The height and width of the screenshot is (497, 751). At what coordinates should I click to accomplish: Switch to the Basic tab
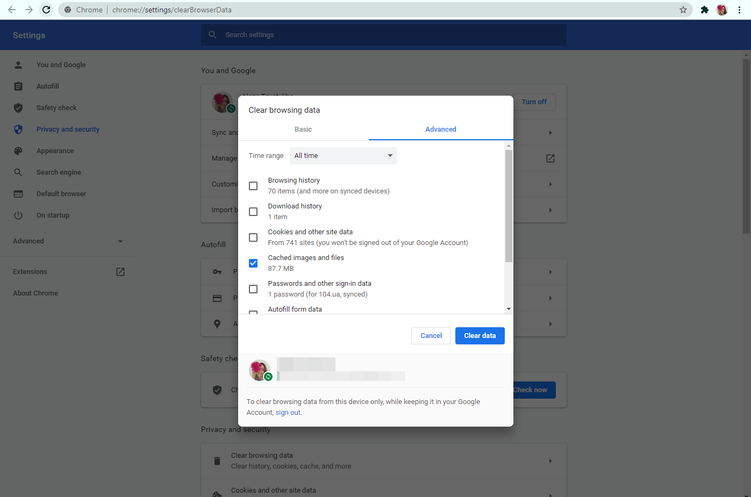click(303, 129)
